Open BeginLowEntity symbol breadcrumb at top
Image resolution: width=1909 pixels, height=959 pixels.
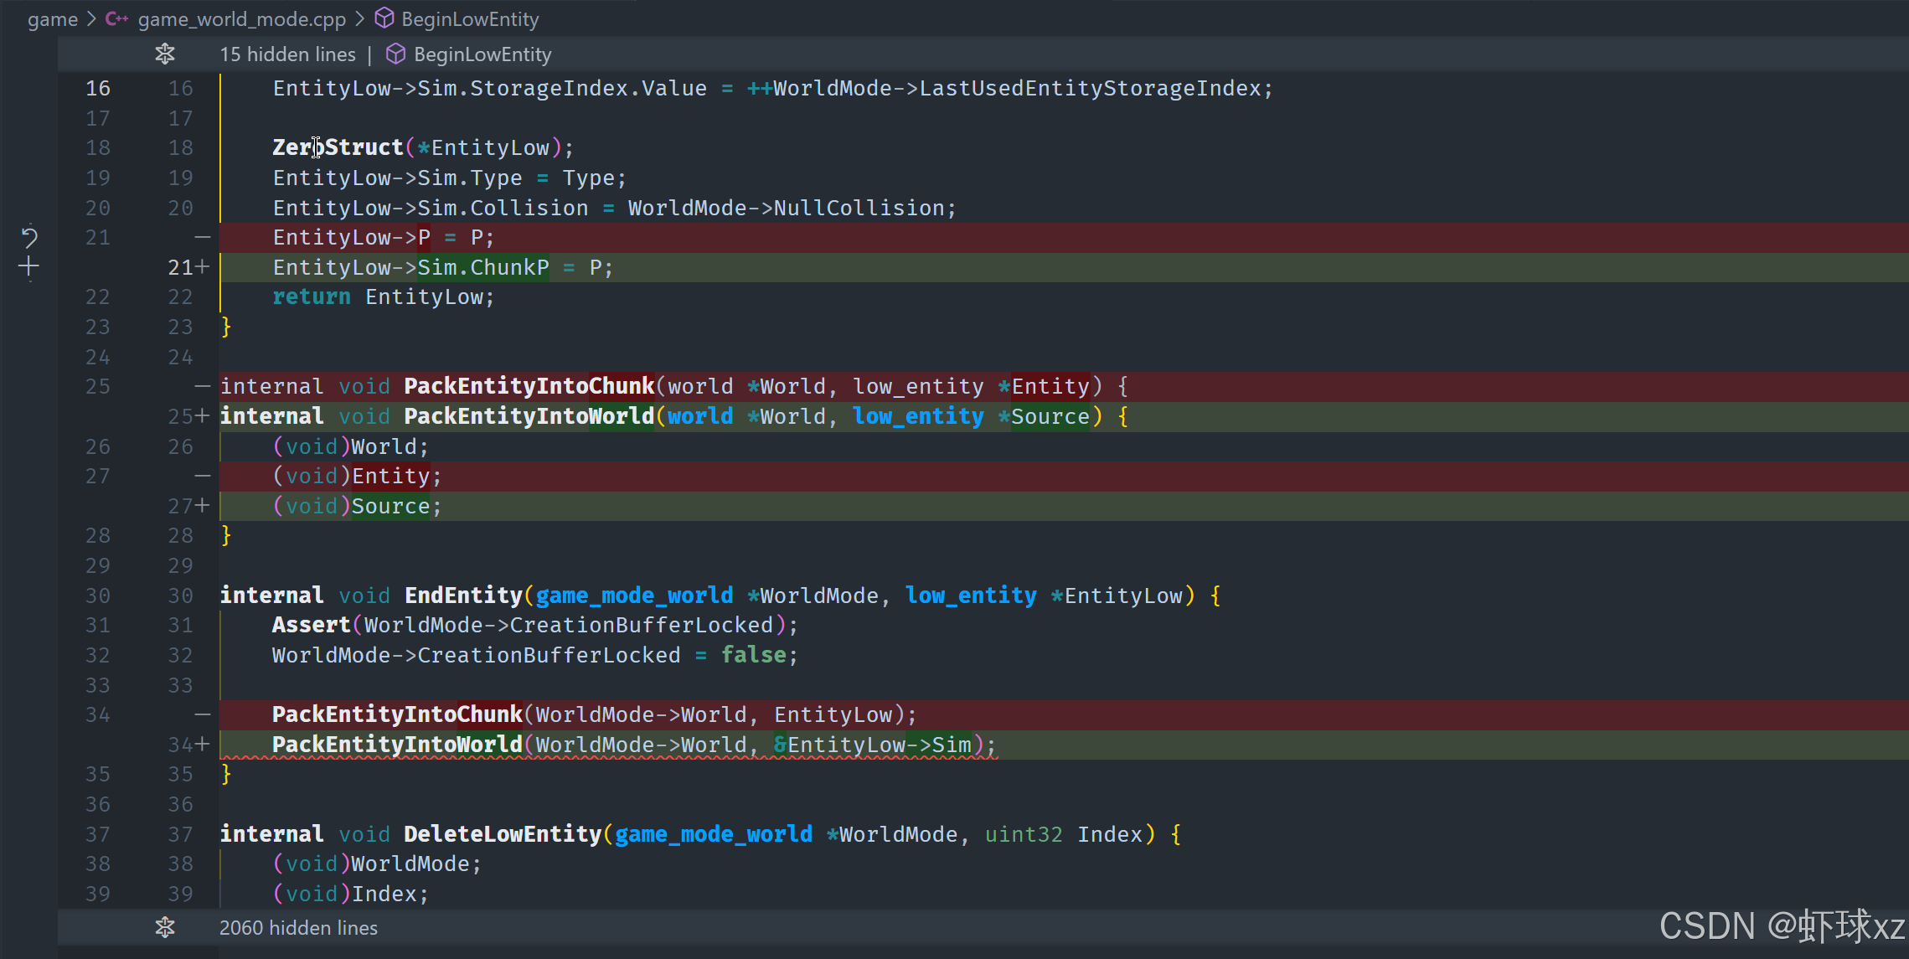coord(470,19)
